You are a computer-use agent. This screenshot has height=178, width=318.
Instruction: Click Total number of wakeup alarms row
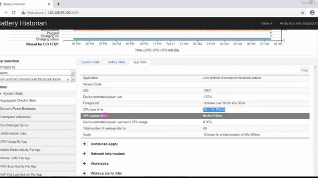(195, 129)
